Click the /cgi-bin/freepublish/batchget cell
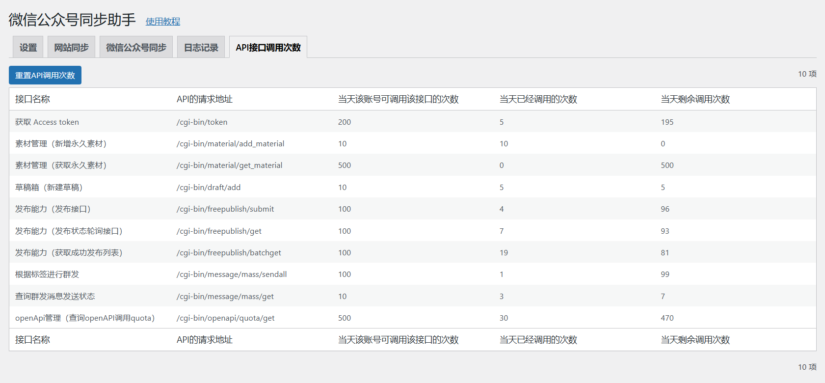This screenshot has height=383, width=825. point(229,252)
